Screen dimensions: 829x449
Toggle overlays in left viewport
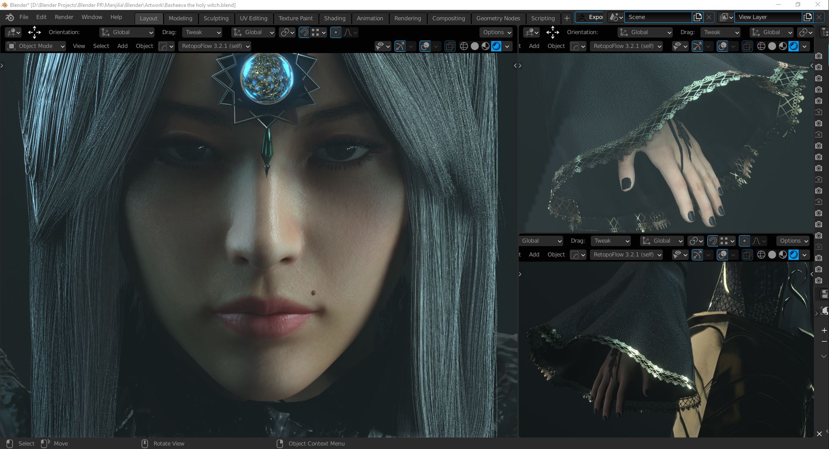click(425, 46)
